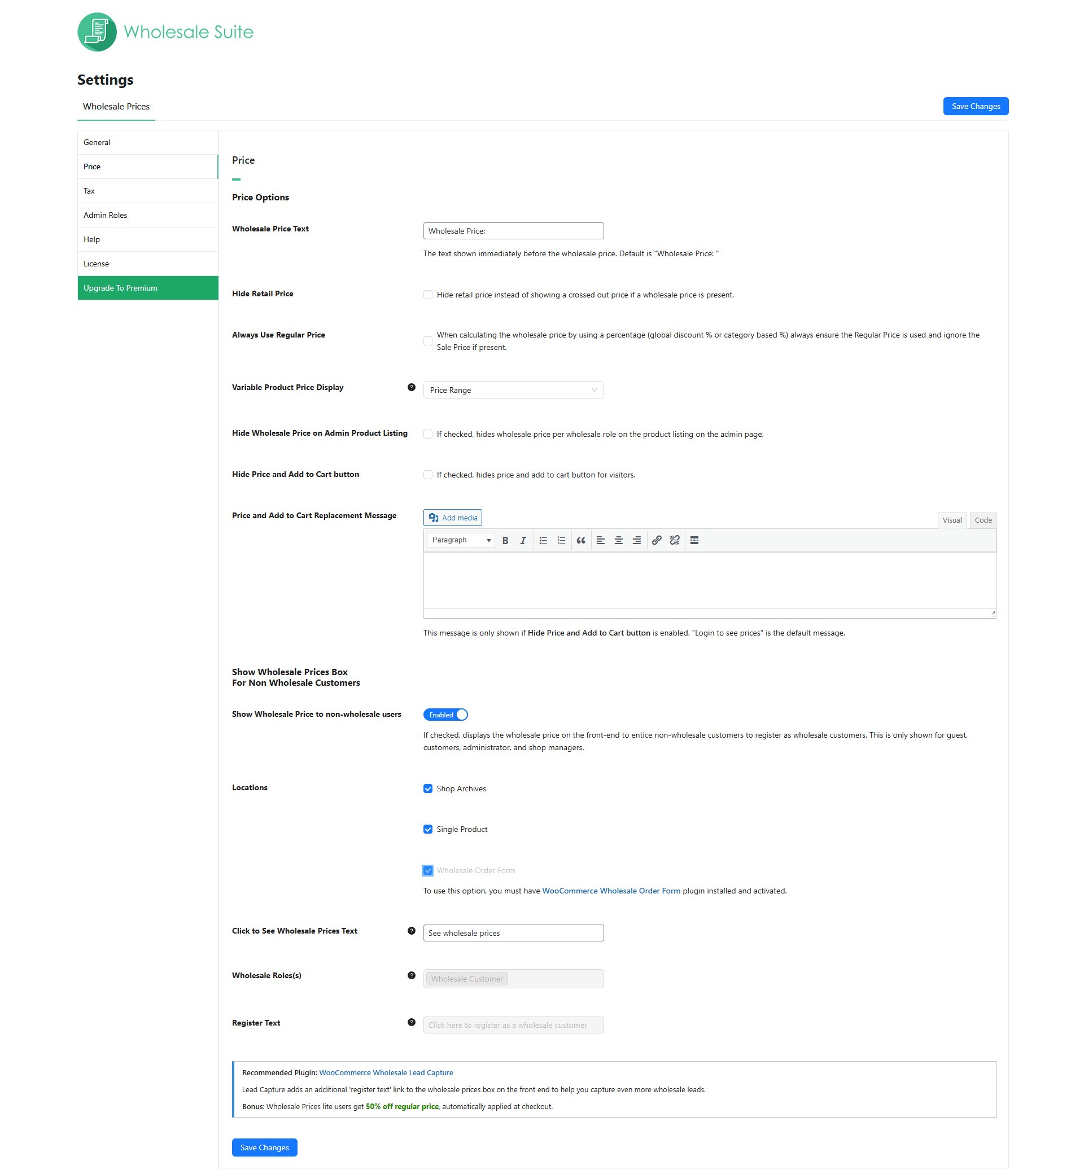
Task: Open the Variable Product Price Display dropdown
Action: click(513, 390)
